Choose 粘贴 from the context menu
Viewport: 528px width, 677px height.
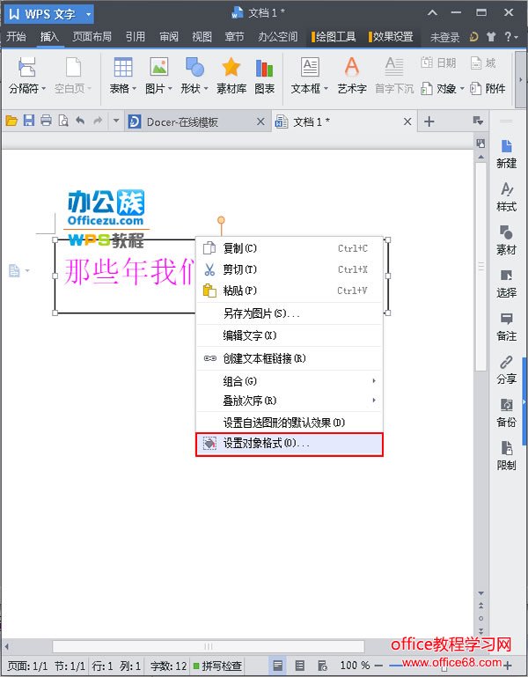290,291
